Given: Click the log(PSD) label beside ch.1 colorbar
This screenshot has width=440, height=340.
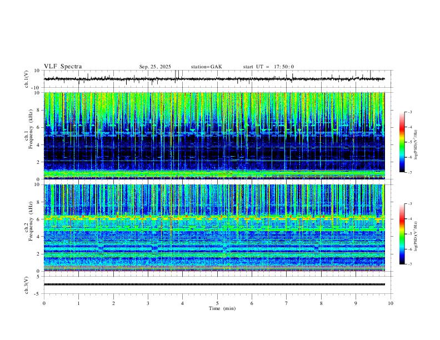Looking at the screenshot, I should pyautogui.click(x=416, y=144).
